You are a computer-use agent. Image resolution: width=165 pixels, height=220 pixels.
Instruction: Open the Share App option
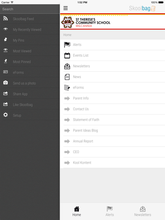click(30, 94)
